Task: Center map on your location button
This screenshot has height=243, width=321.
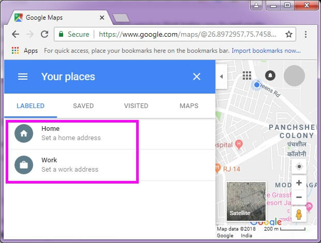Action: pos(299,166)
